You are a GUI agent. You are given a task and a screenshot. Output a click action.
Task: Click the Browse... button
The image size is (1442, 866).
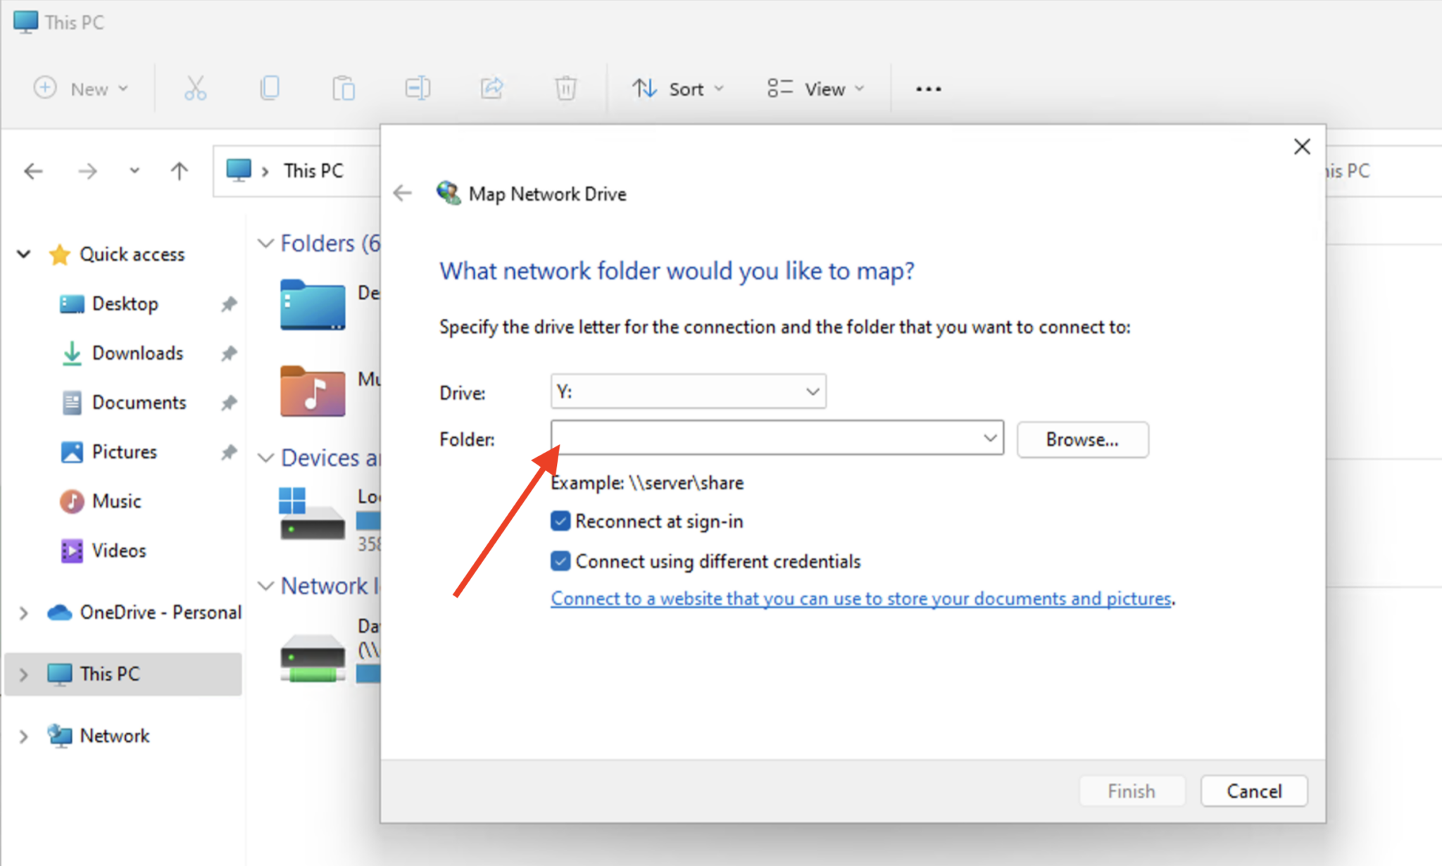click(x=1081, y=439)
